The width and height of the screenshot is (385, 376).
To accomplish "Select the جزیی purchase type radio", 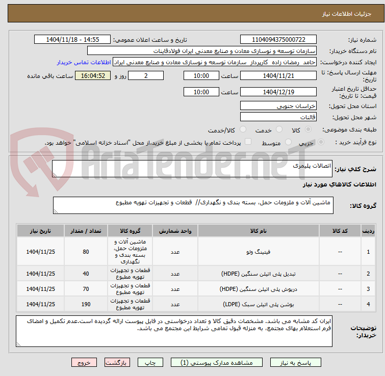I will tap(321, 142).
